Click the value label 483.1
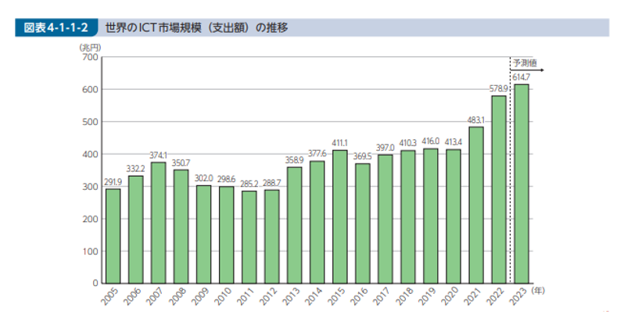Viewport: 624px width, 322px height. pos(475,120)
